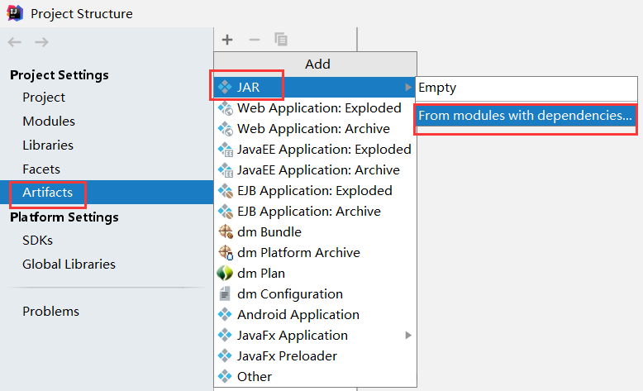Click the forward navigation arrow
Screen dimensions: 643x391
pyautogui.click(x=41, y=42)
